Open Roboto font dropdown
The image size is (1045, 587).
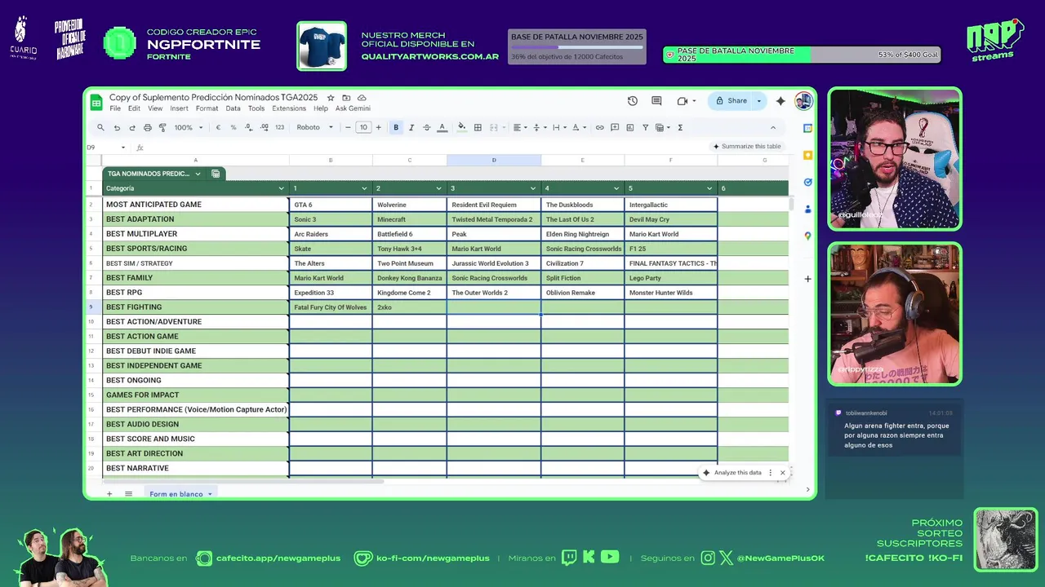click(x=315, y=127)
